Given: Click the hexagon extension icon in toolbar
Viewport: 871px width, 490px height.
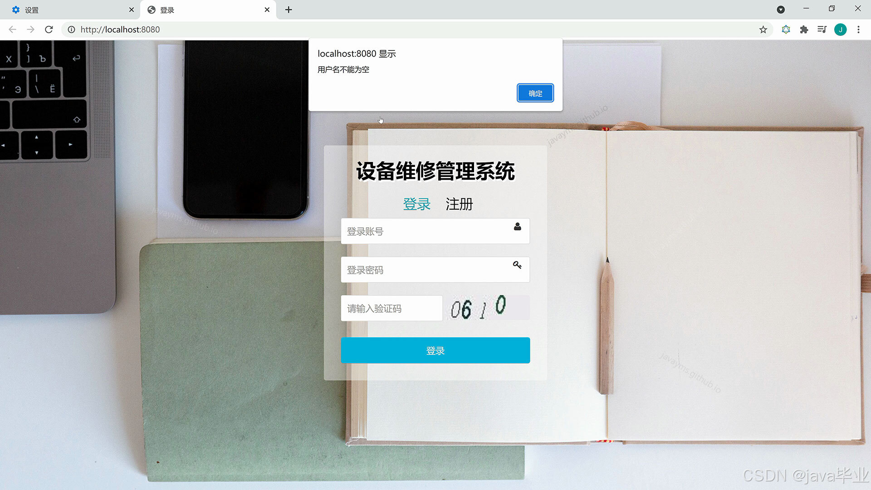Looking at the screenshot, I should pyautogui.click(x=786, y=29).
